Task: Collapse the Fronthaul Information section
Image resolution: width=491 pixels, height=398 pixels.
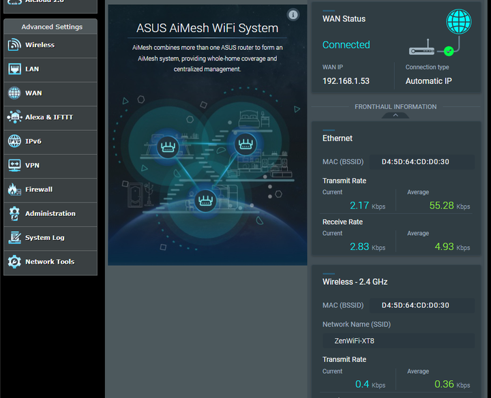Action: (x=396, y=115)
